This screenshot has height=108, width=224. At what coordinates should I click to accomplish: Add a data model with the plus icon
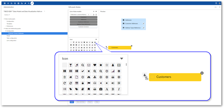coord(94,11)
